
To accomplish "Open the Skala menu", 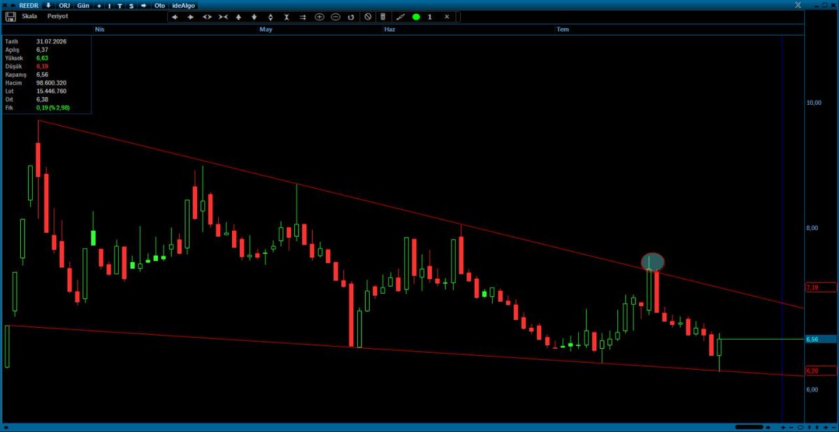I will [x=29, y=16].
